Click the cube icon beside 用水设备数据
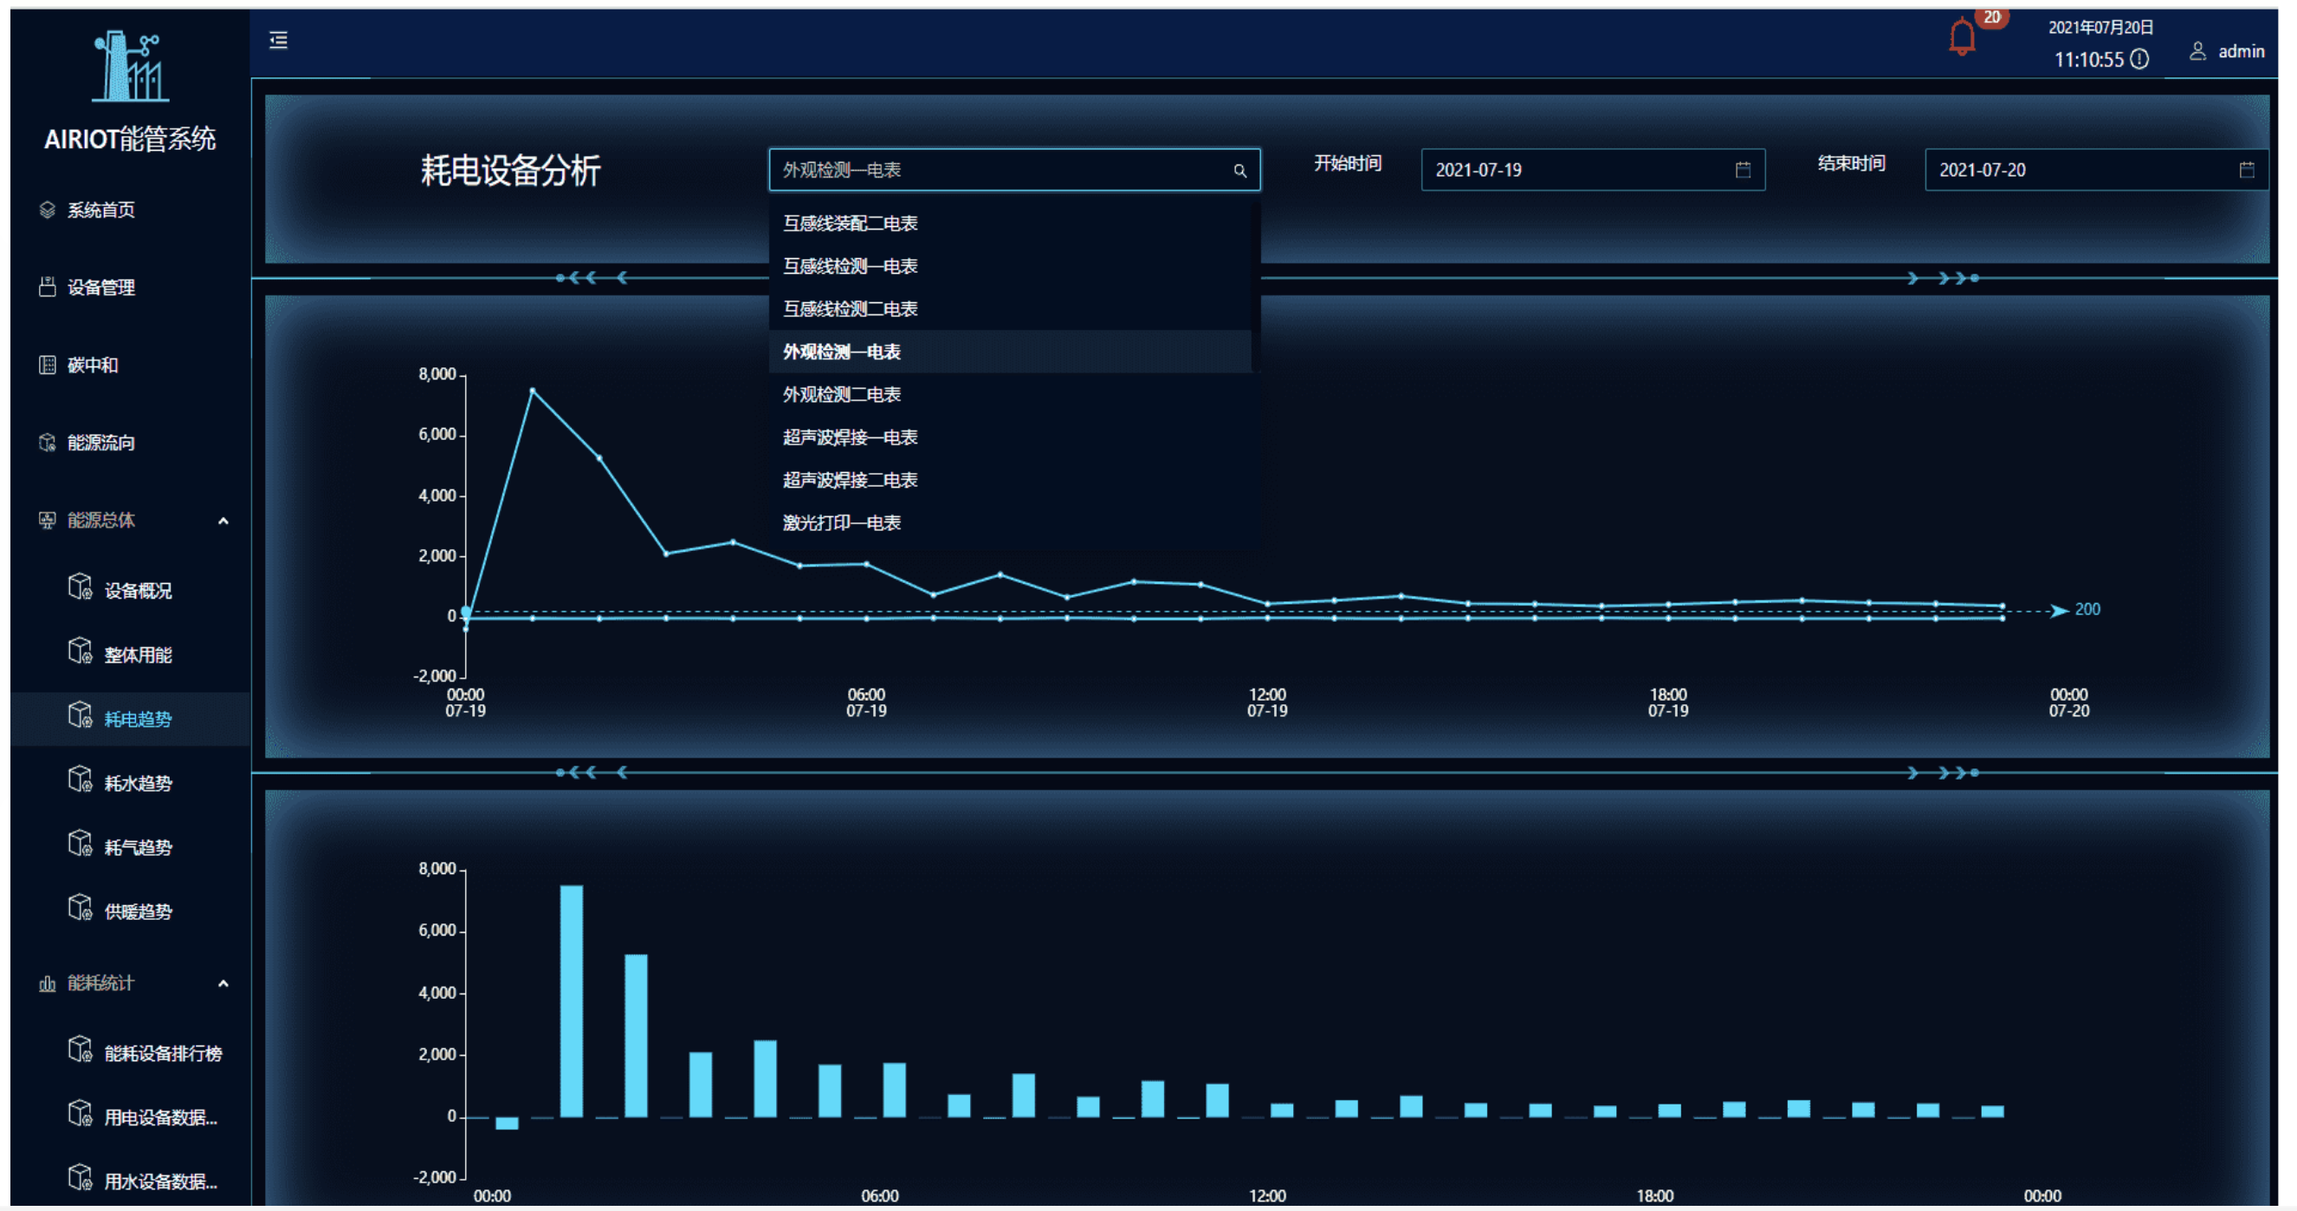2297x1211 pixels. pos(81,1178)
